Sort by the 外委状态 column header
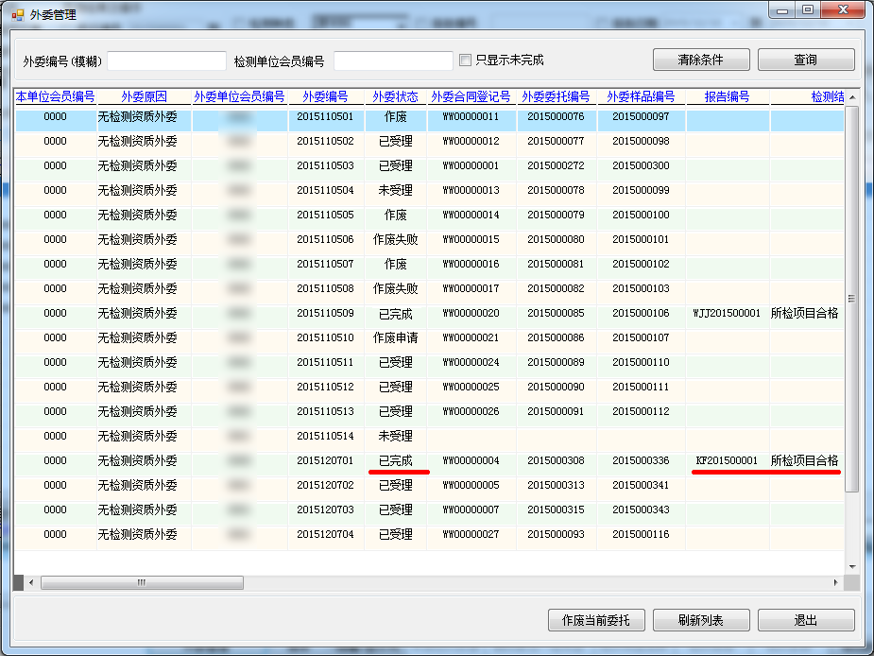This screenshot has width=874, height=656. pos(395,96)
